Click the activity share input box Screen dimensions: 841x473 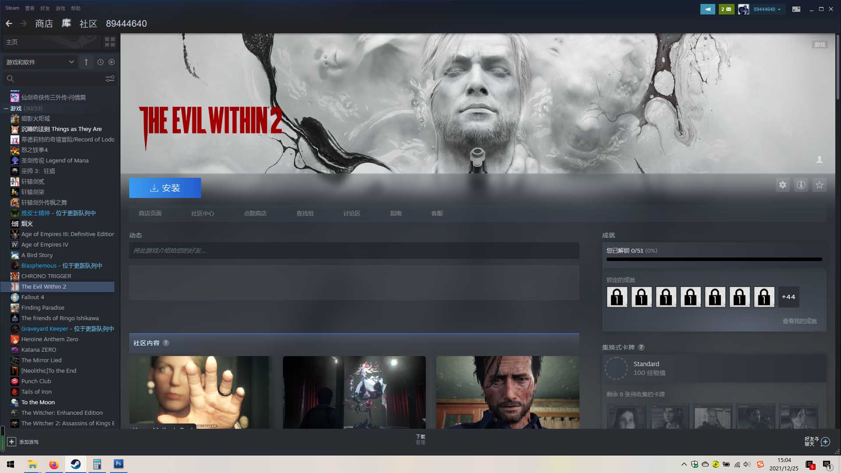click(354, 251)
